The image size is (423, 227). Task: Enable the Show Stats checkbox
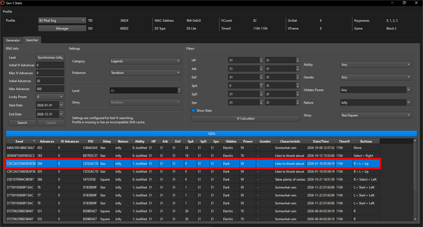(194, 111)
